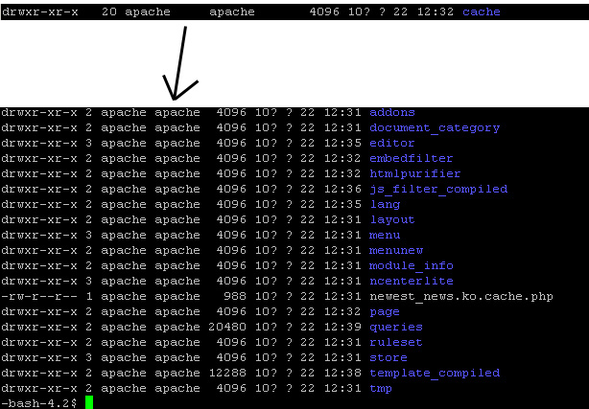Click the cache directory name in top line
This screenshot has height=409, width=589.
point(482,11)
